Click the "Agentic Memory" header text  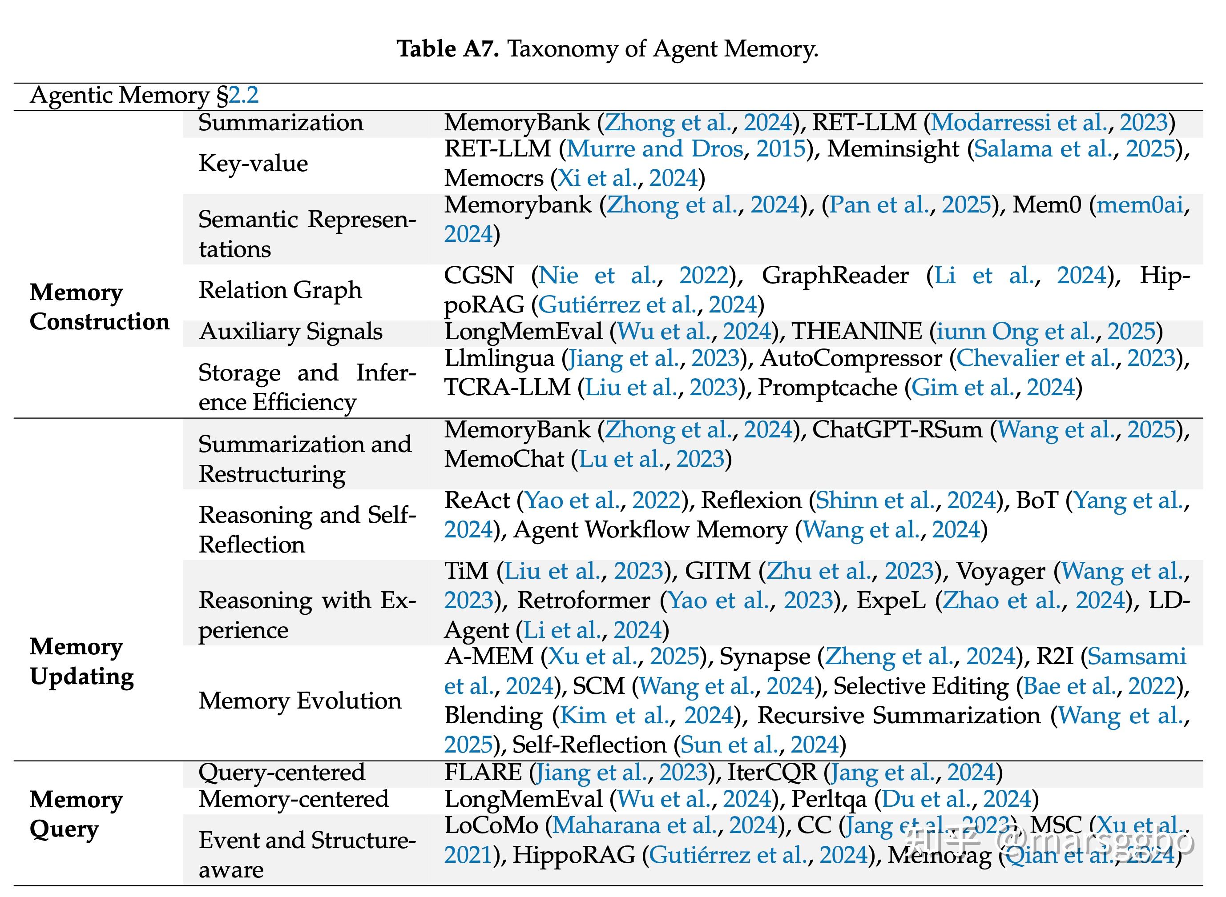click(120, 96)
